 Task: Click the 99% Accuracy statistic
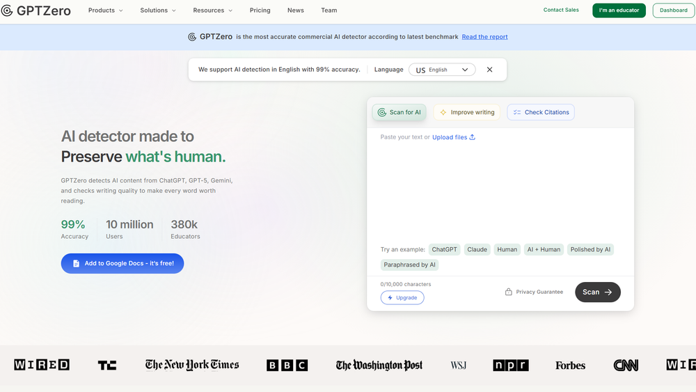[74, 229]
